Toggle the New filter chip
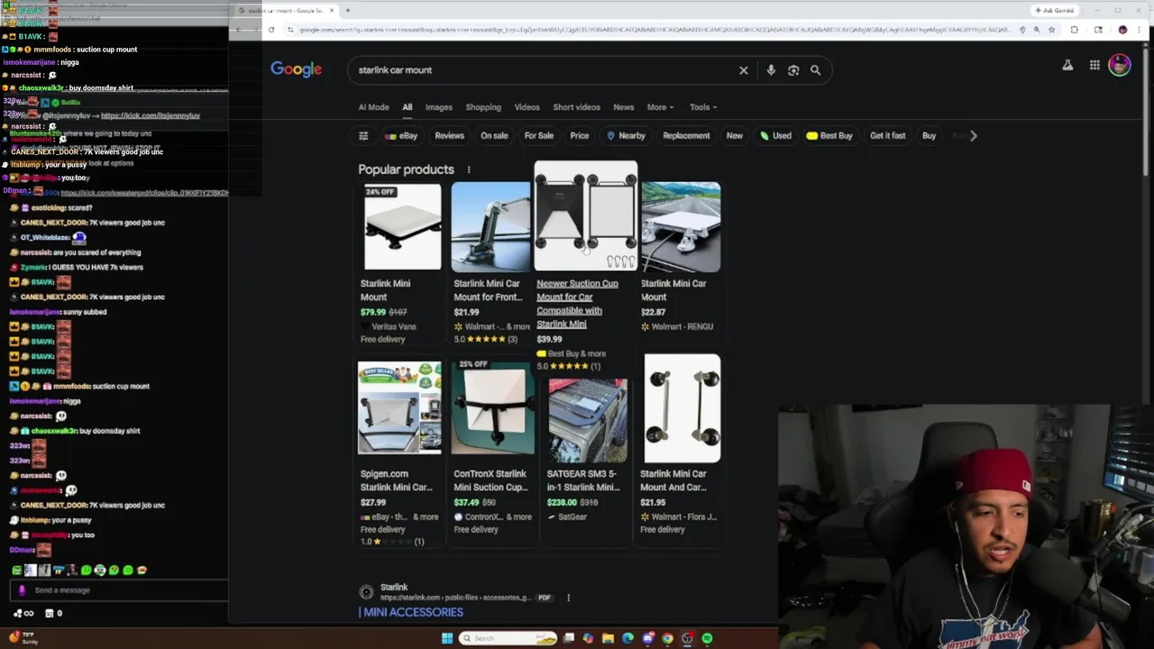This screenshot has width=1154, height=649. (x=735, y=135)
